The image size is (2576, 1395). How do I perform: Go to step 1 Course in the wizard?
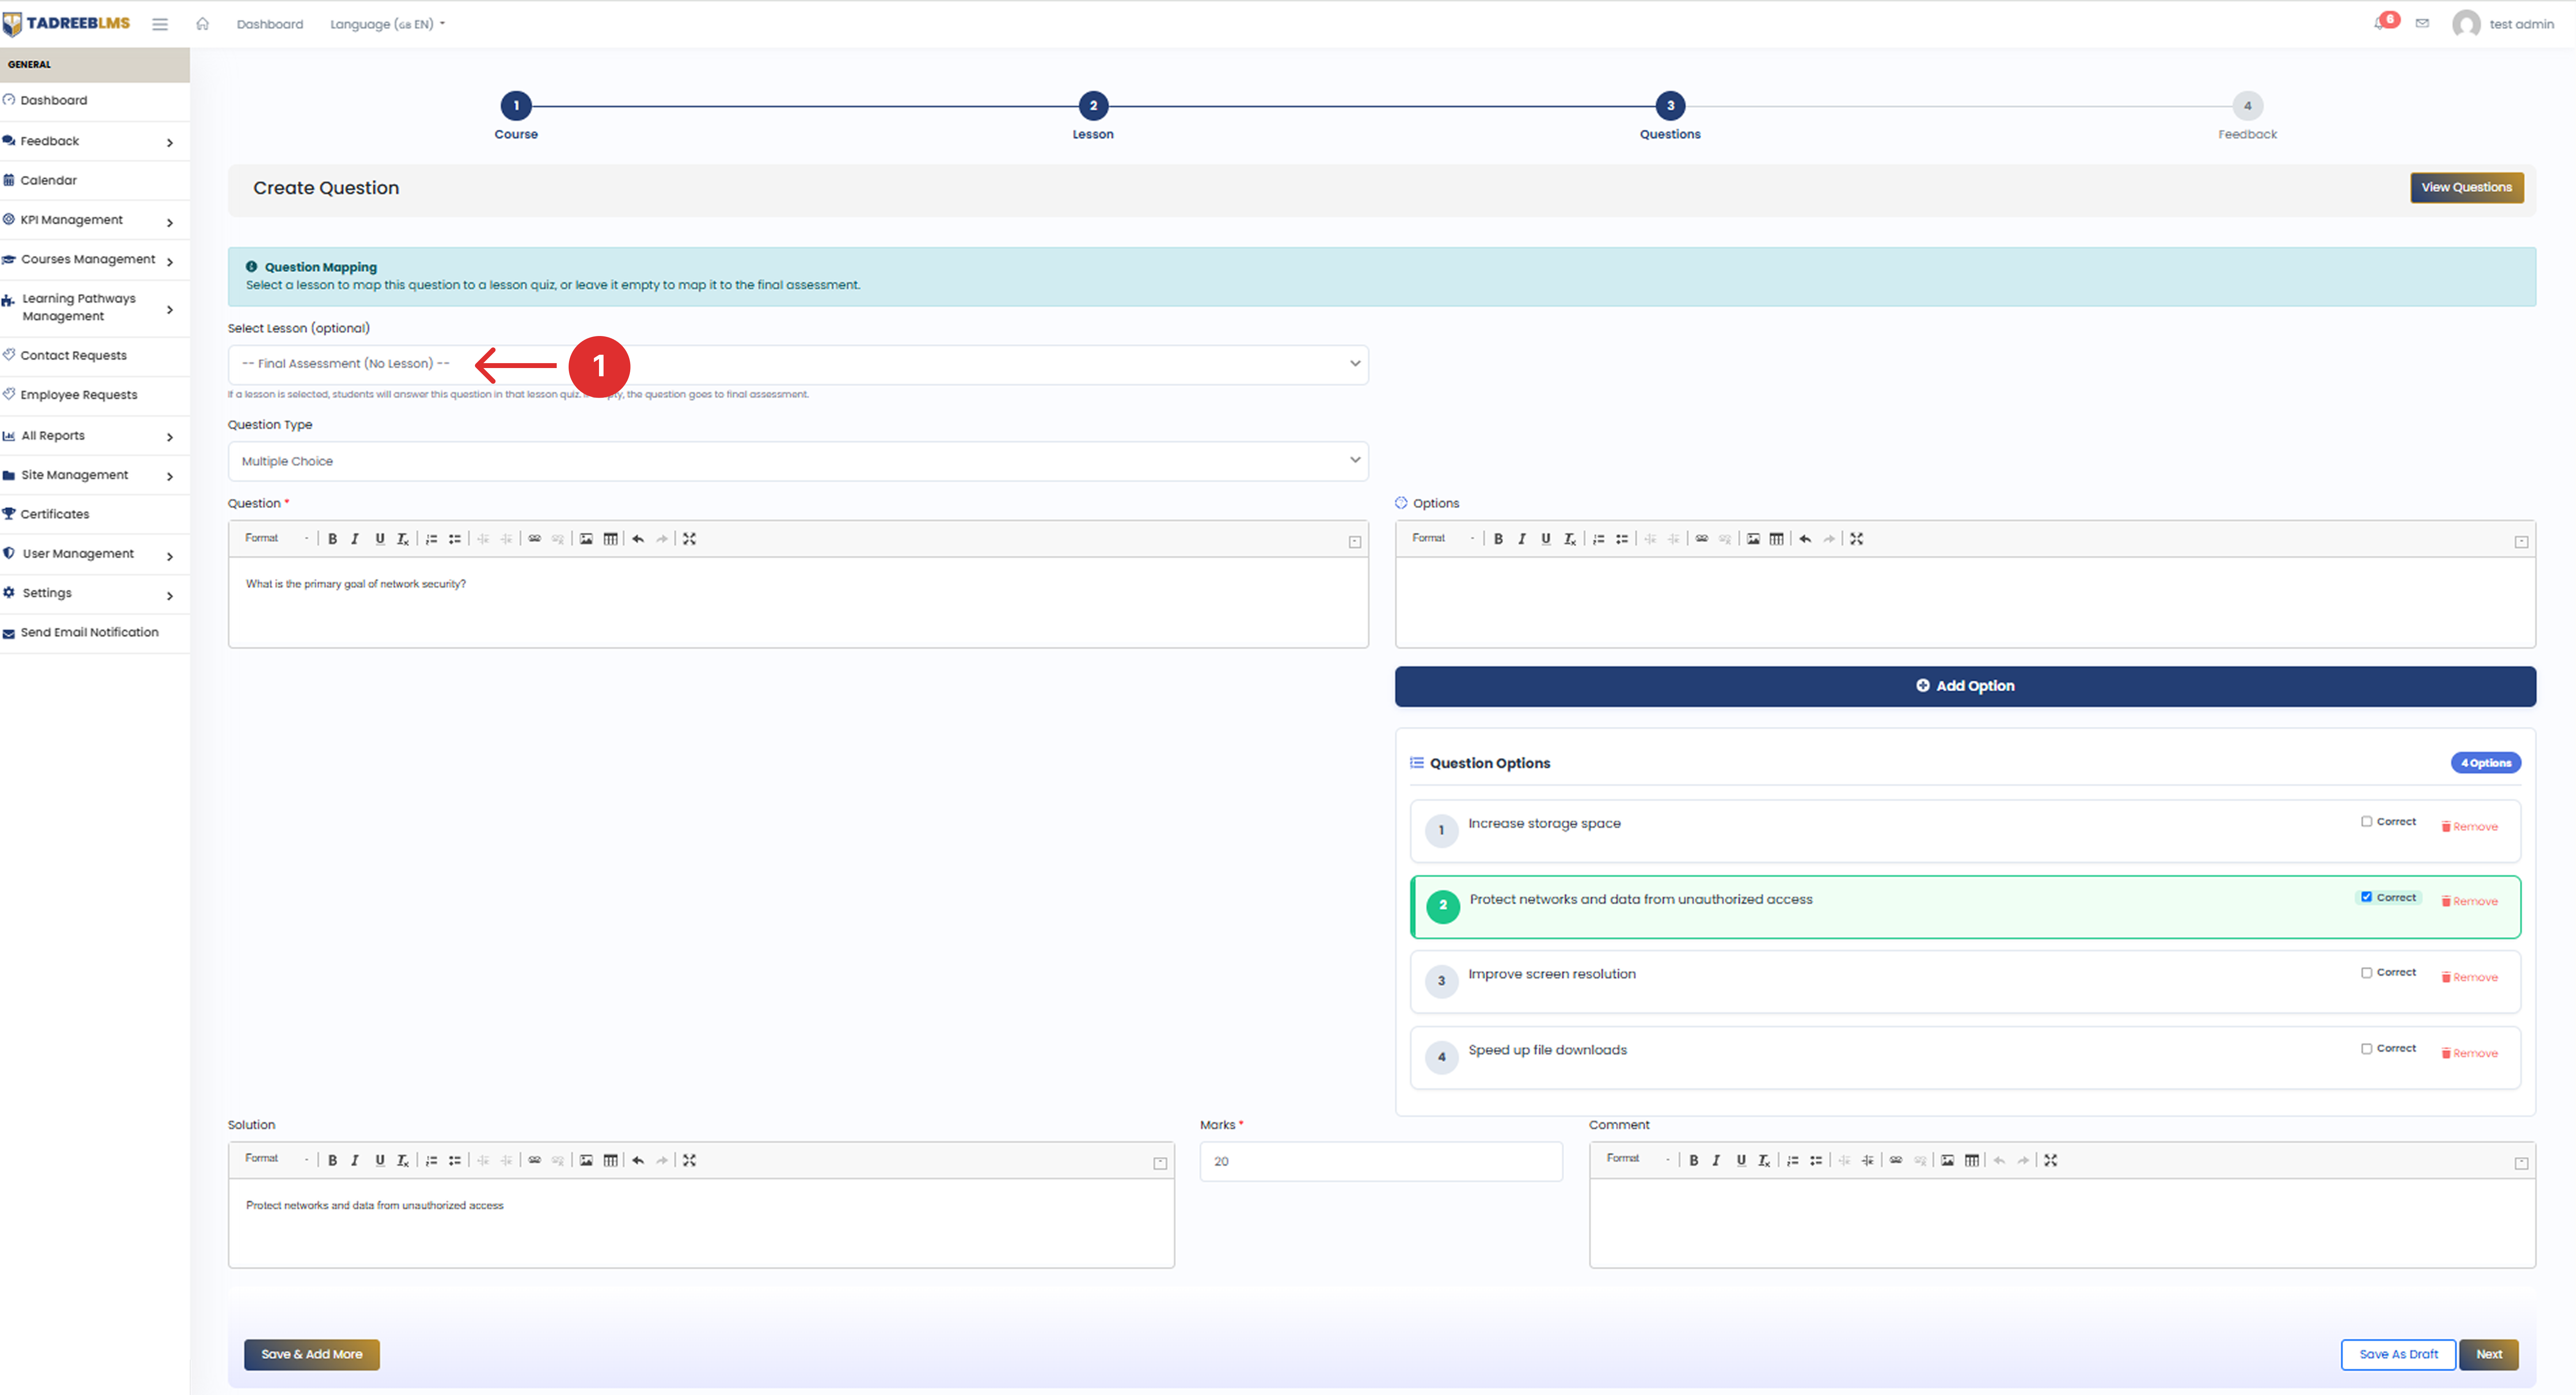[516, 106]
